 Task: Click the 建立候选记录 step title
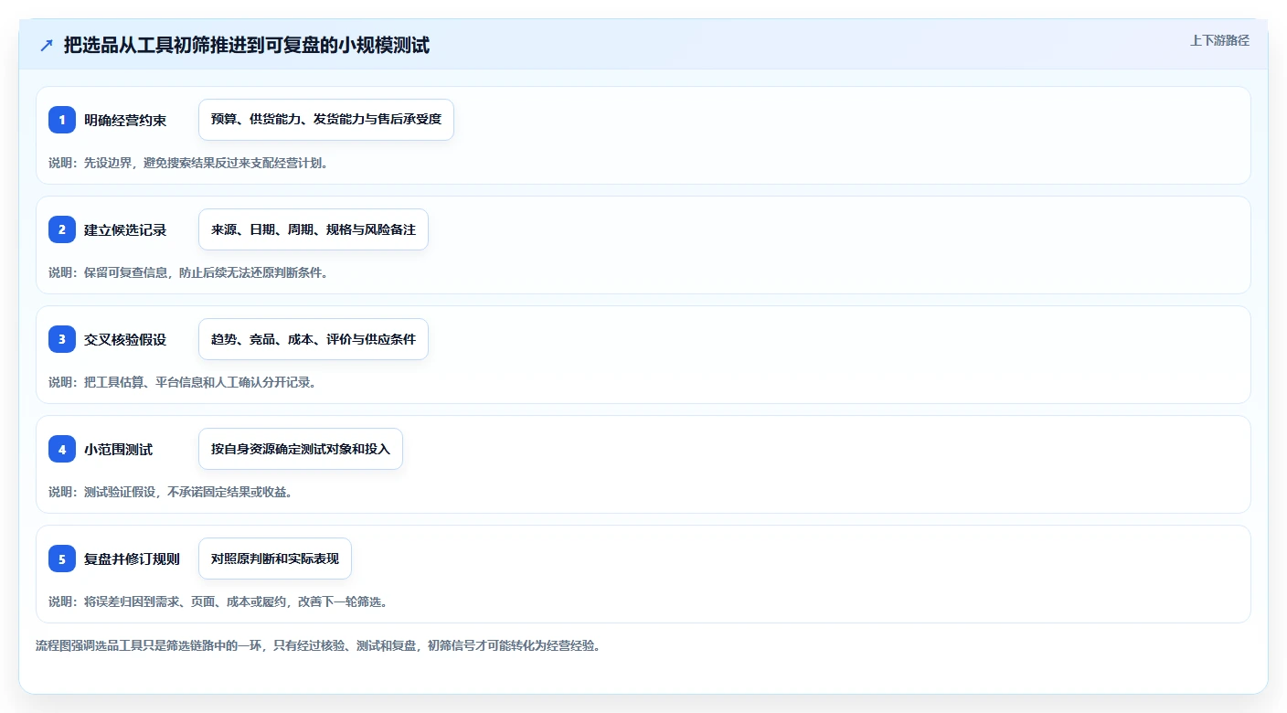(x=125, y=229)
